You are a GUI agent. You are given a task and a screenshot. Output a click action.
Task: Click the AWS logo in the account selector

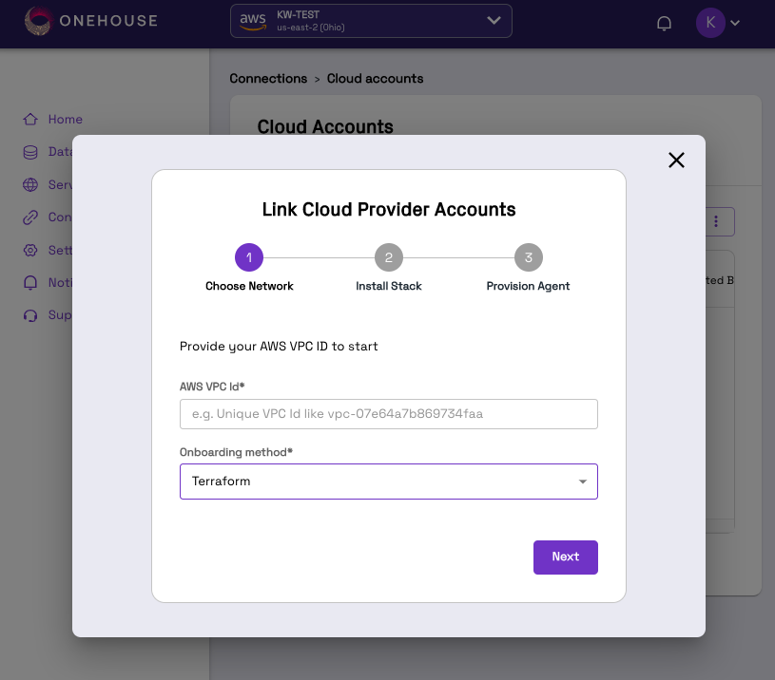pyautogui.click(x=252, y=20)
